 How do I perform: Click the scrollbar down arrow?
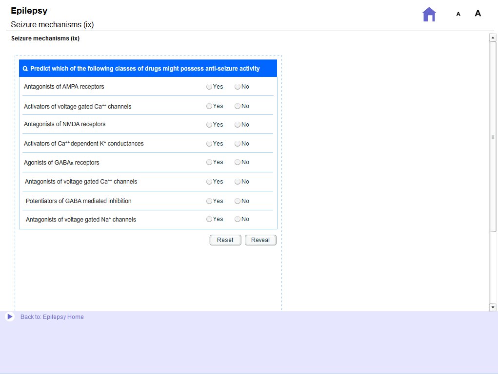click(493, 307)
